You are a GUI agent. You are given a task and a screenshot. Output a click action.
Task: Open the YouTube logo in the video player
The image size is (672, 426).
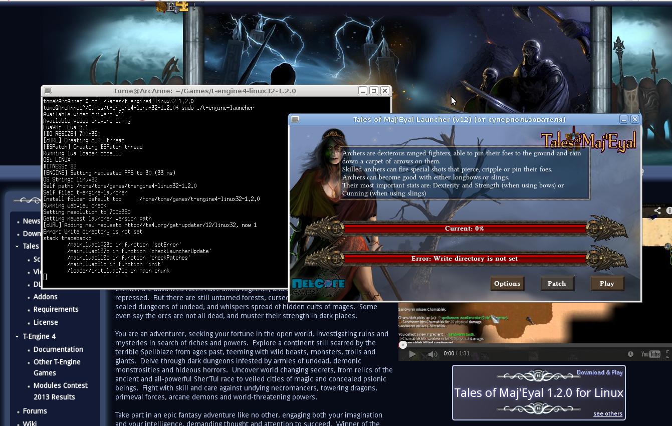click(650, 354)
